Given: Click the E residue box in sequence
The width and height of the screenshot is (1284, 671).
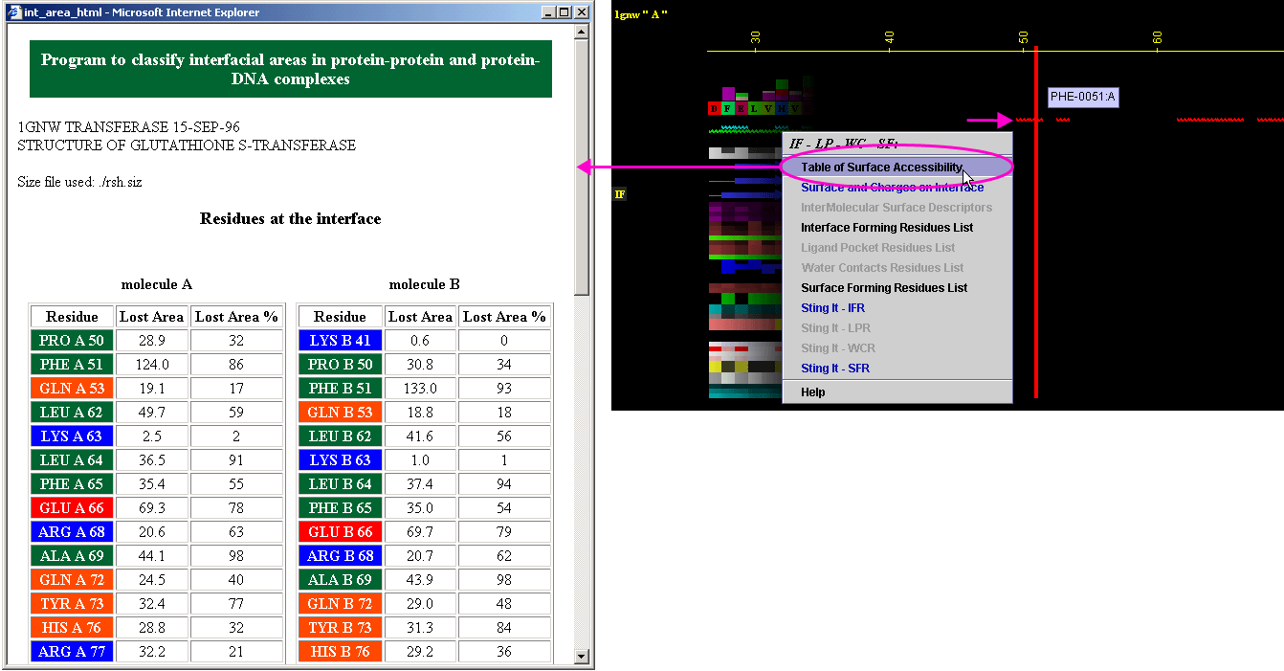Looking at the screenshot, I should (742, 108).
